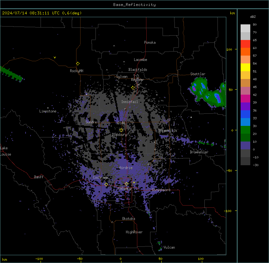Click the green echo band west of RockyMH
The image size is (269, 263).
tap(12, 74)
